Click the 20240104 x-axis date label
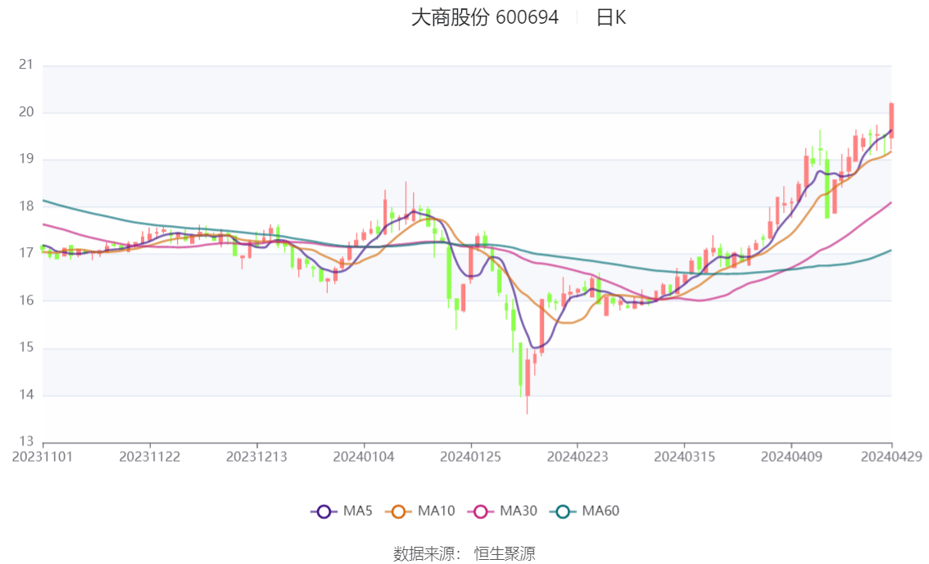929x564 pixels. click(364, 457)
